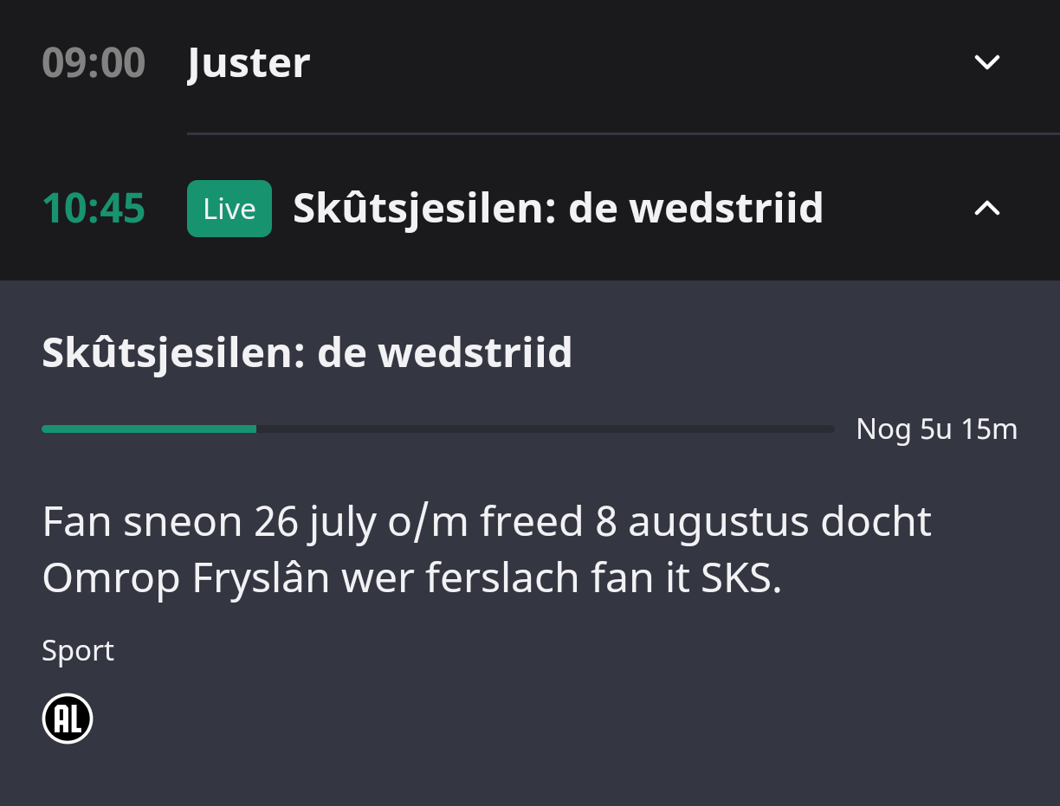Image resolution: width=1060 pixels, height=806 pixels.
Task: Expand the Juster program details chevron
Action: (x=987, y=62)
